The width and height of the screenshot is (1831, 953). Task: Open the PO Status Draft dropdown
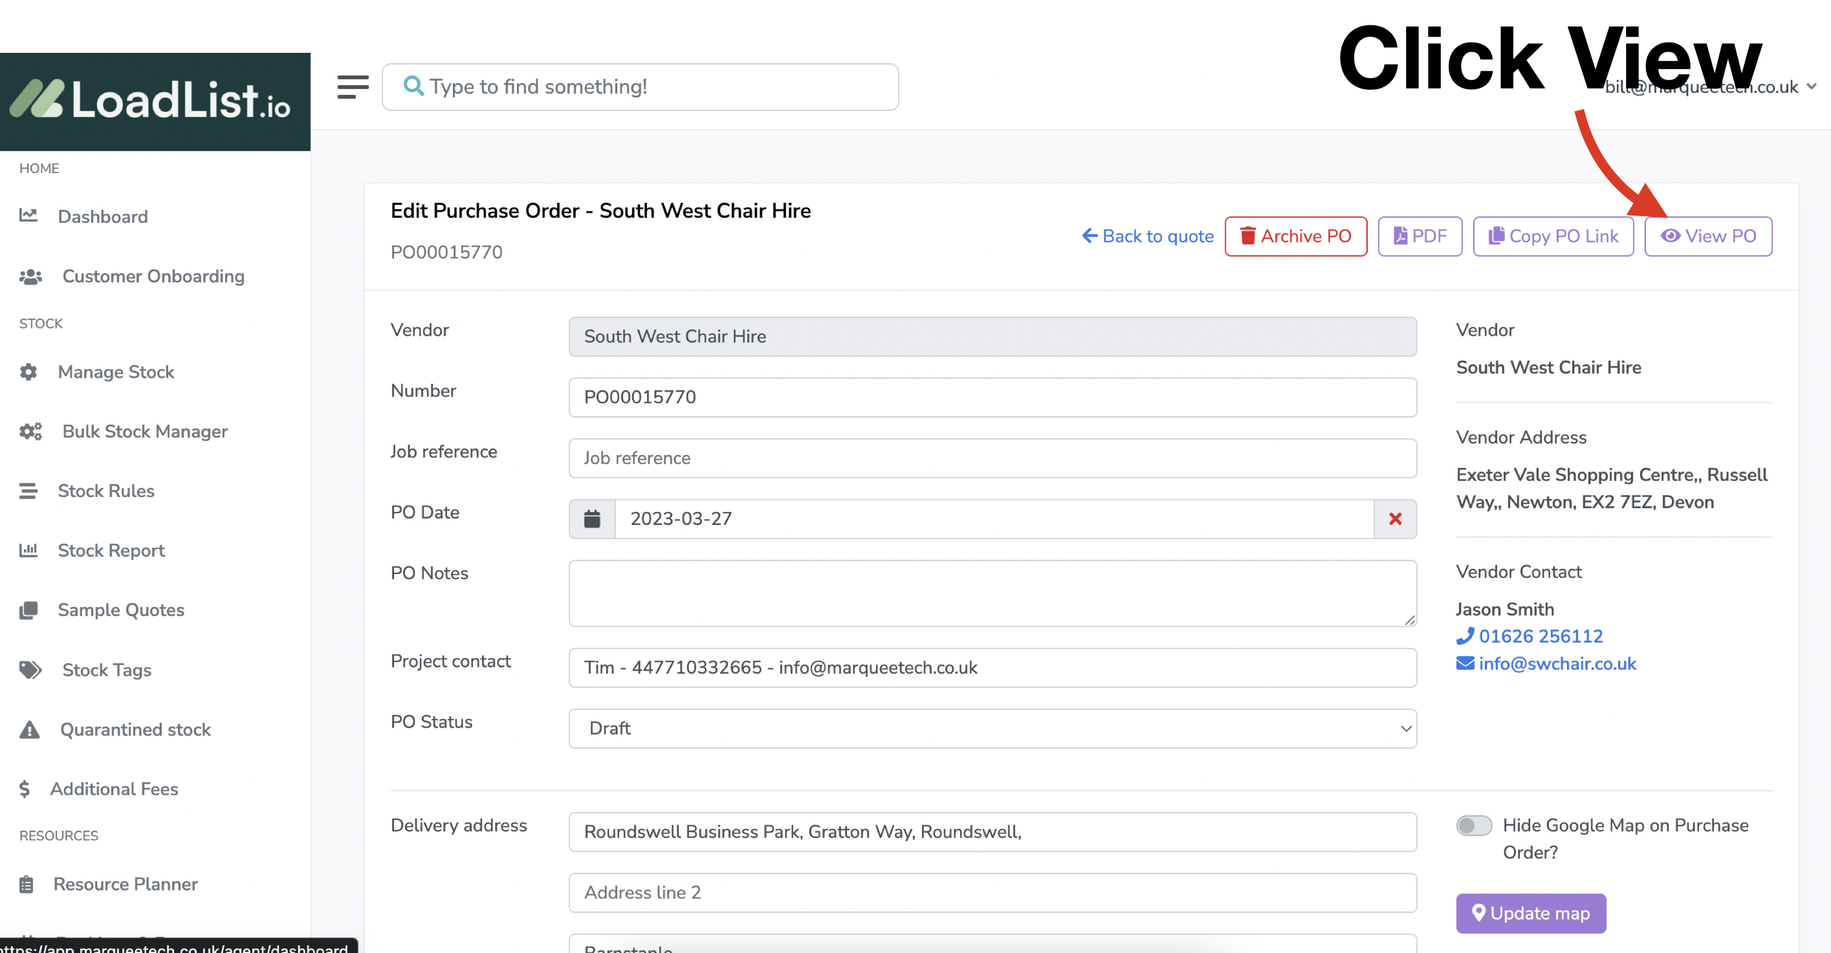992,728
